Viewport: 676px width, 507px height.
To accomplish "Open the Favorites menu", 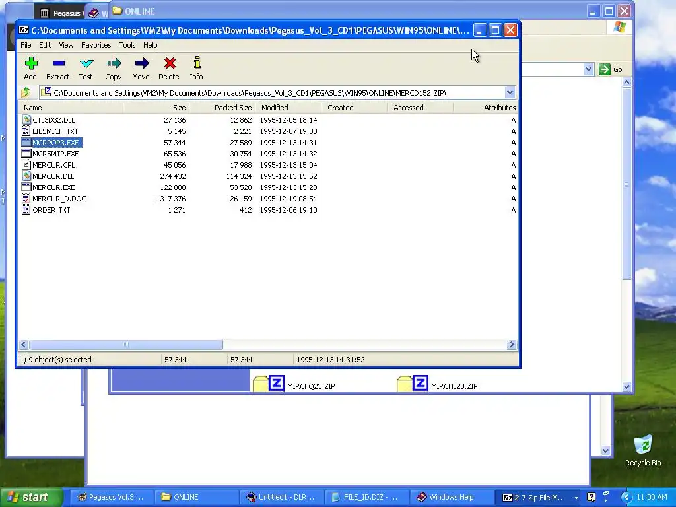I will point(96,45).
